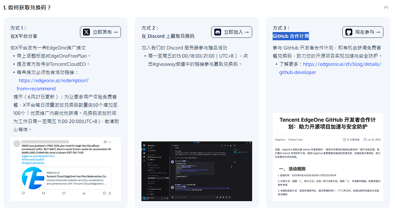Screen dimensions: 395x211
Task: Click the 提示（6月27日更新）notice text
Action: (66, 113)
